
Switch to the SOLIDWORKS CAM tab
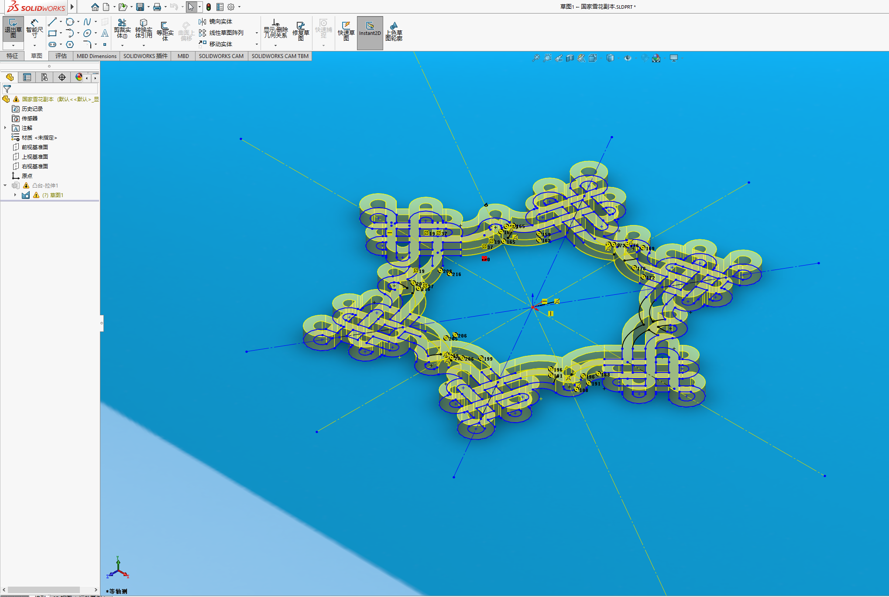point(221,56)
